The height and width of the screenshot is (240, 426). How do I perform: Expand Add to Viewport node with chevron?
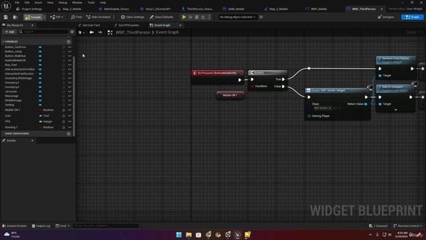(395, 109)
